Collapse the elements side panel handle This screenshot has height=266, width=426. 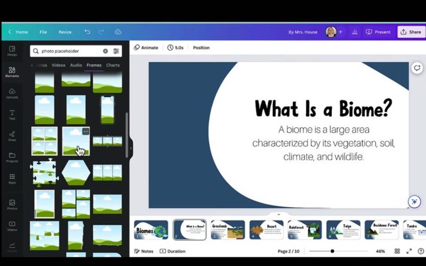click(131, 148)
